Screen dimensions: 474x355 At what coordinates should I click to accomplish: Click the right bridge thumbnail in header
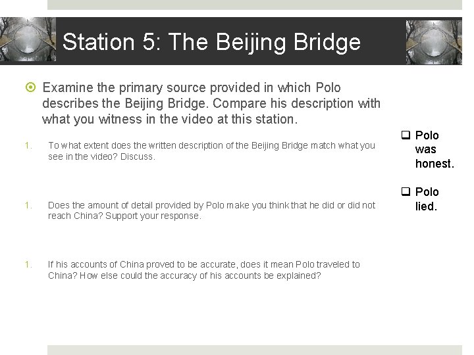coord(434,42)
